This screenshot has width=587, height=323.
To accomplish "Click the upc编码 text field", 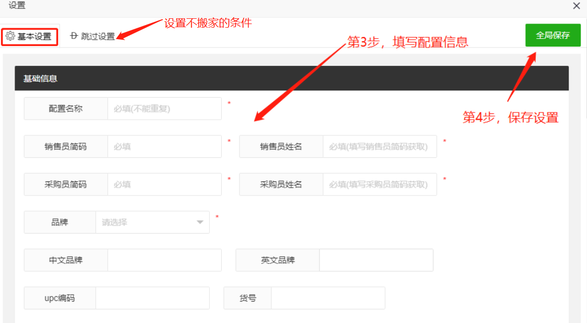I will coord(152,298).
